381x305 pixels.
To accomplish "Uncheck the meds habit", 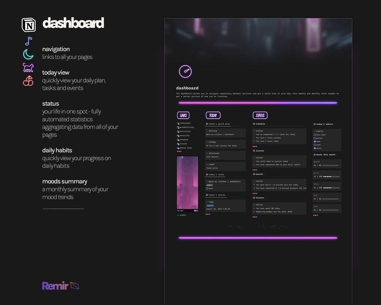I will [x=314, y=141].
